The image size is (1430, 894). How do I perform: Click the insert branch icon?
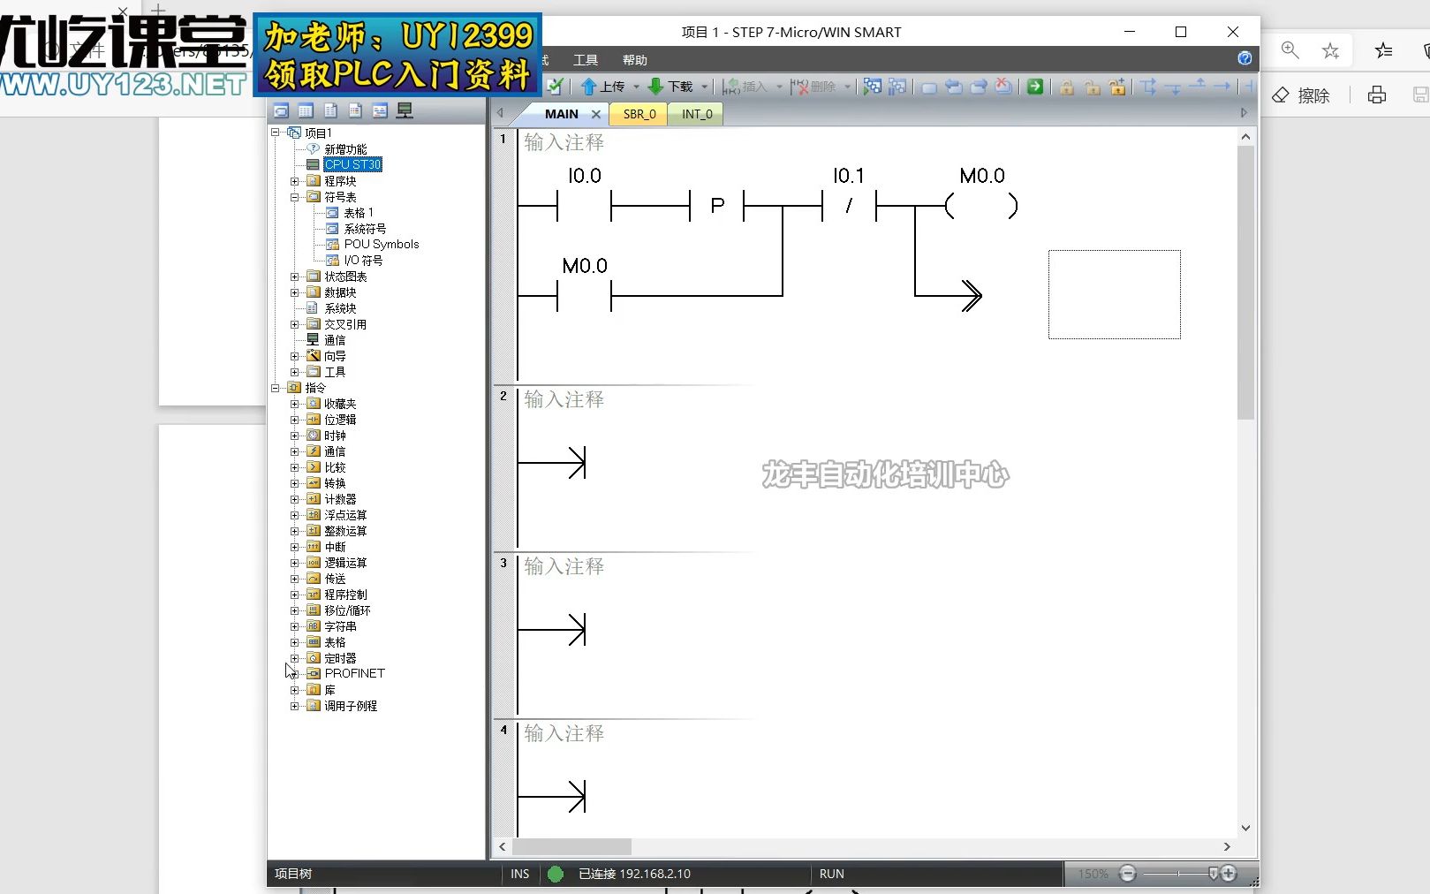tap(1148, 87)
